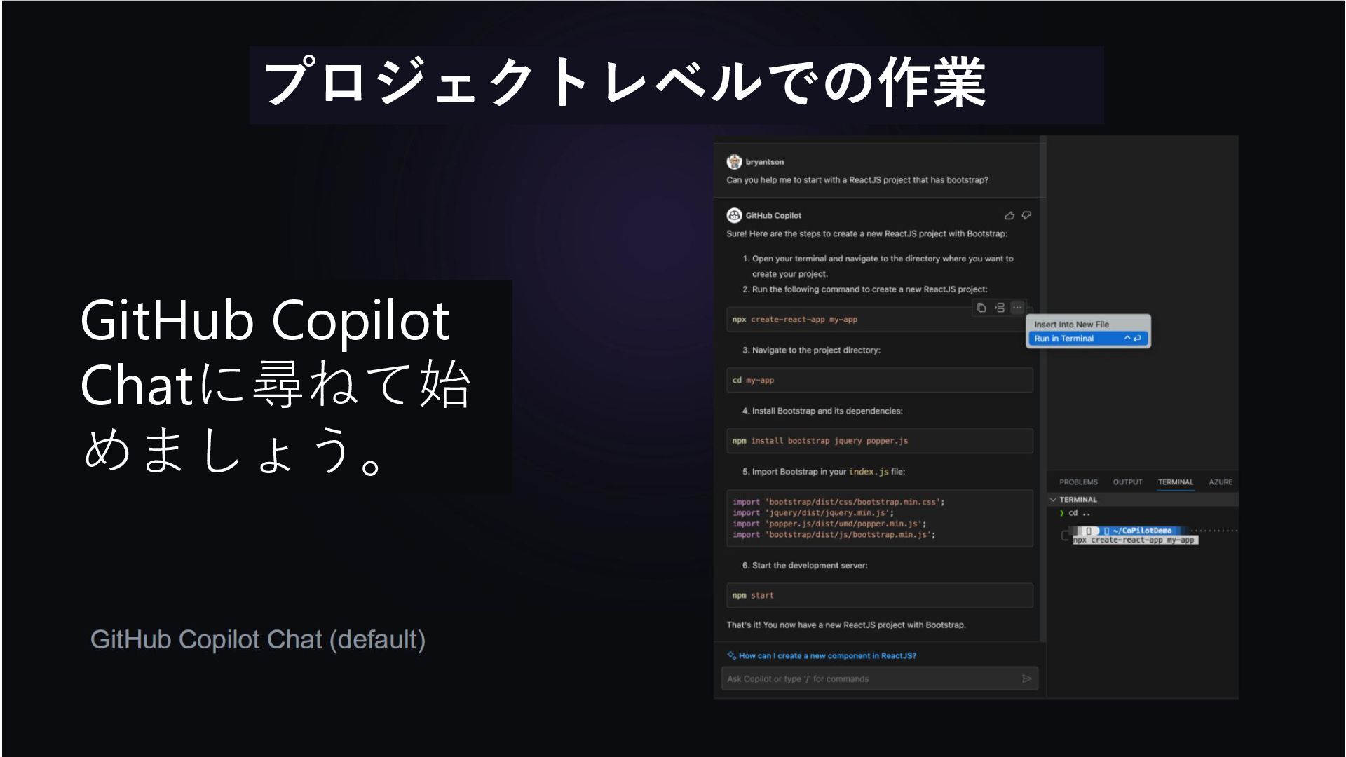Collapse the TERMINAL section chevron
Screen dimensions: 1346x757
pyautogui.click(x=1053, y=500)
